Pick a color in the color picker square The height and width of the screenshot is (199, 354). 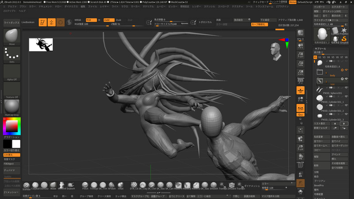point(12,127)
